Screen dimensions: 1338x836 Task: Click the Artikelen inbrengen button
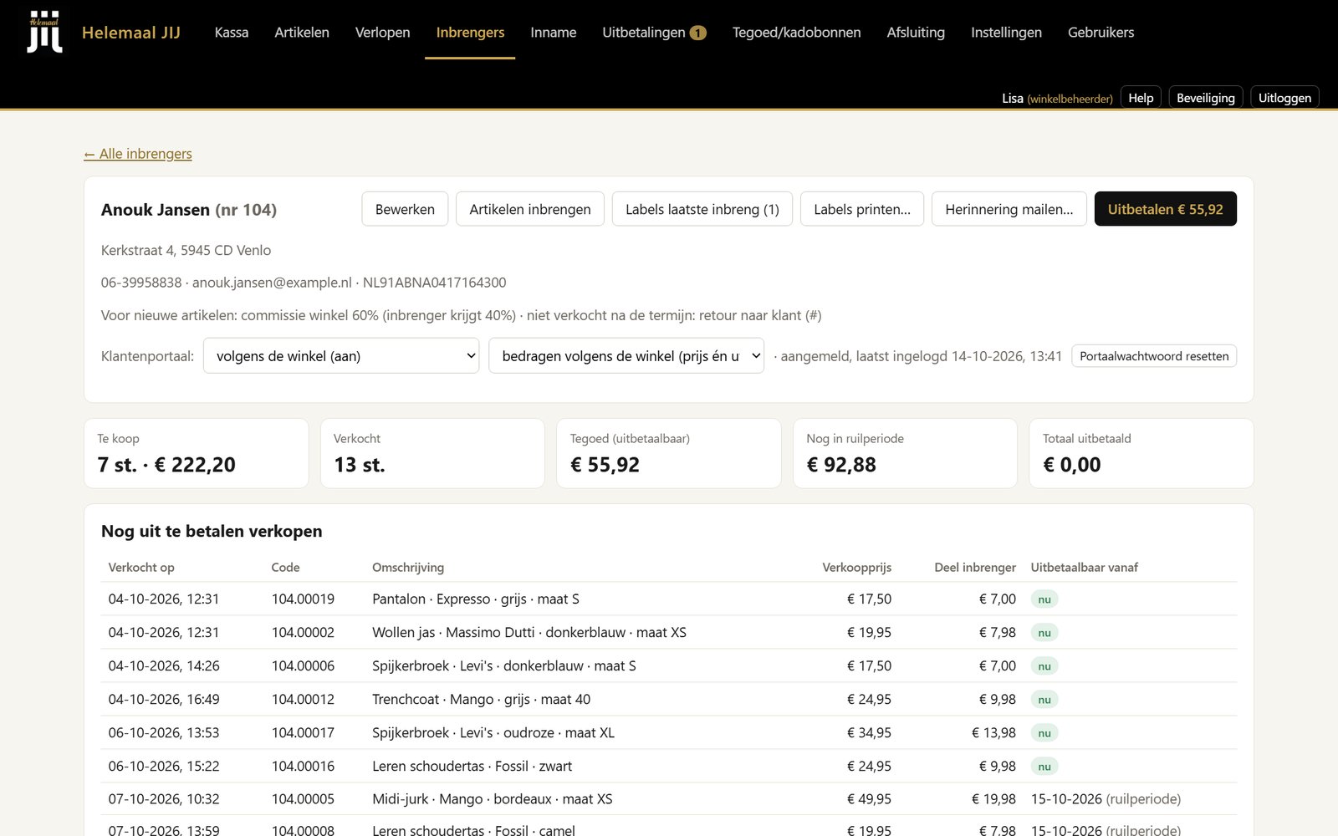pos(530,209)
